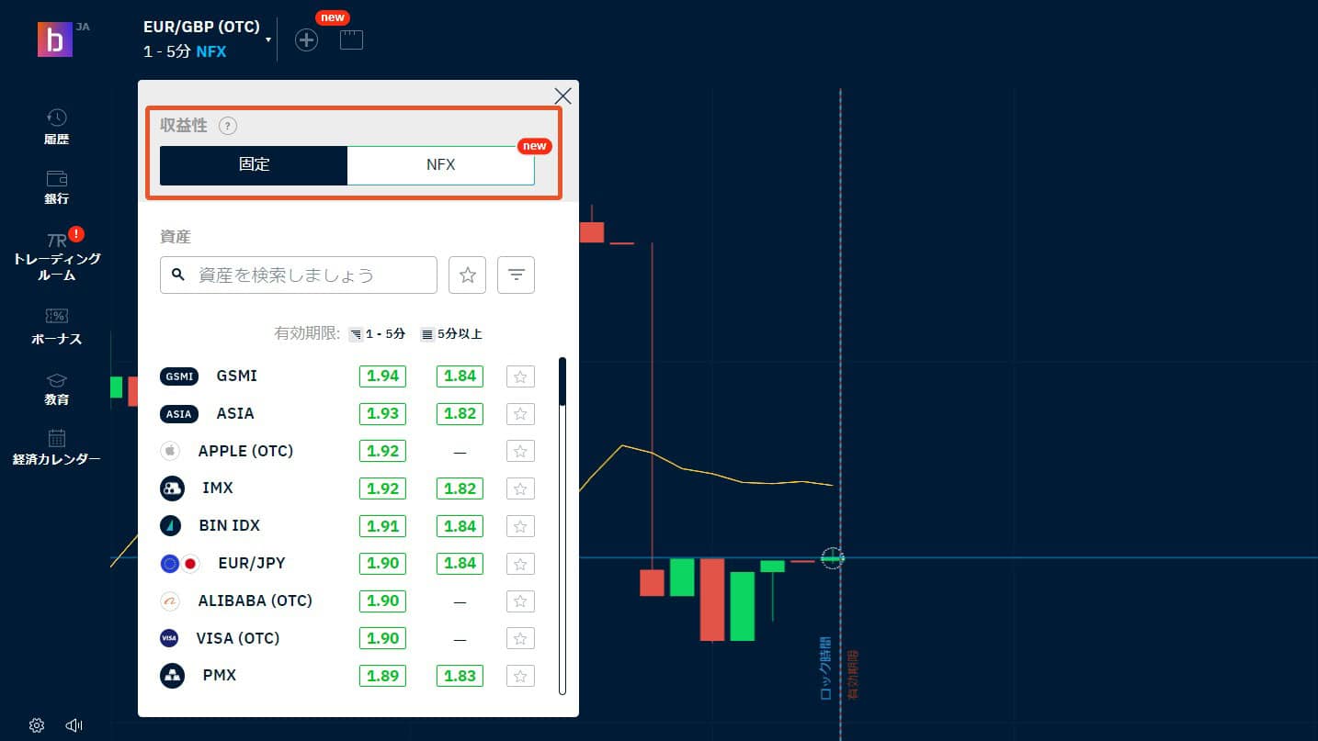Show favorite assets with star button
The height and width of the screenshot is (741, 1318).
click(467, 275)
